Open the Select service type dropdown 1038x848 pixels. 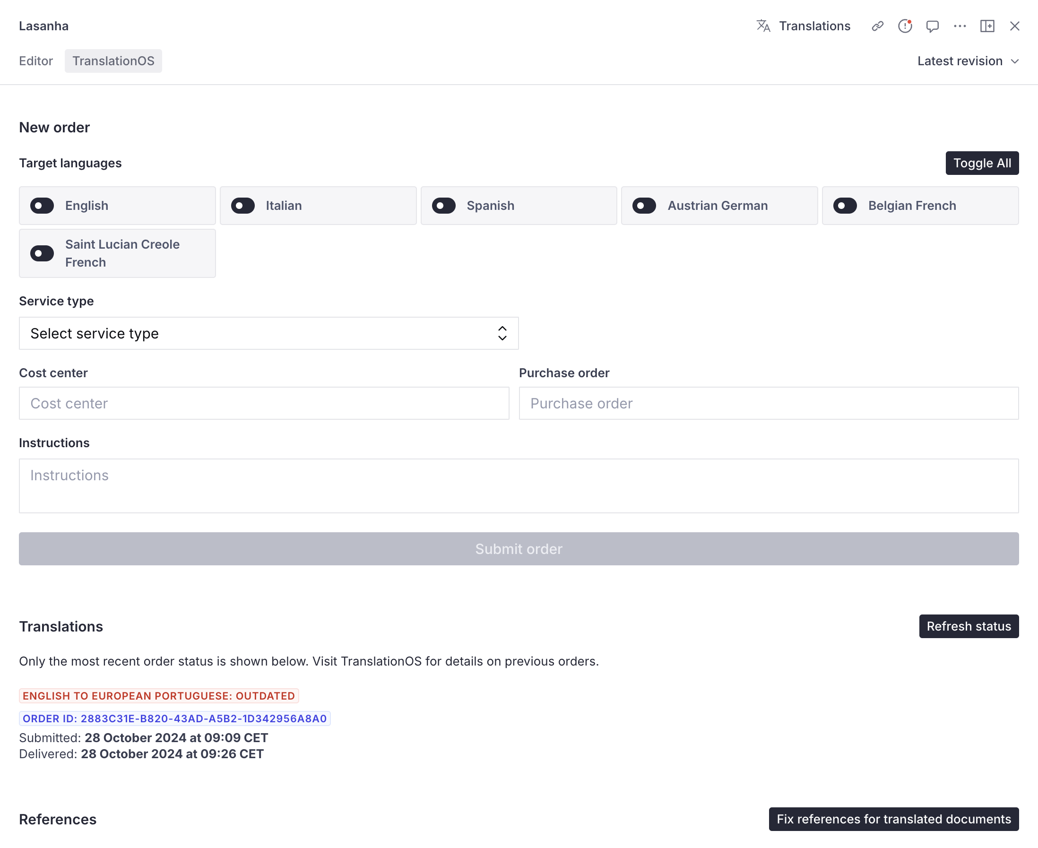(x=268, y=333)
